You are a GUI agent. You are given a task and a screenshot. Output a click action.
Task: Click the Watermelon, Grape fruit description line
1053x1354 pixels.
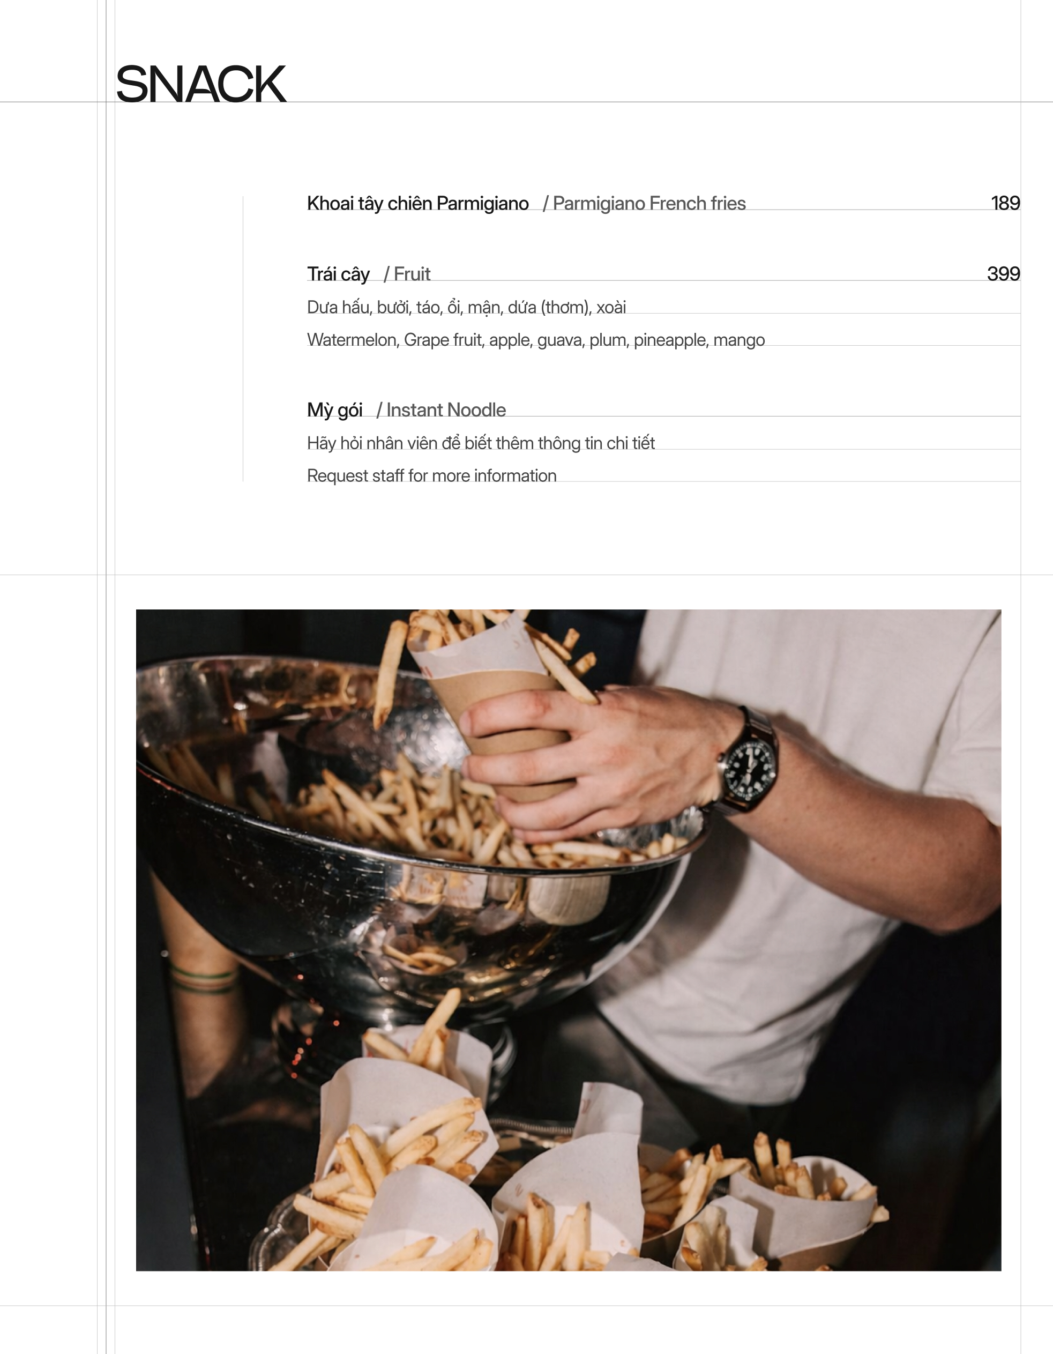pyautogui.click(x=535, y=340)
